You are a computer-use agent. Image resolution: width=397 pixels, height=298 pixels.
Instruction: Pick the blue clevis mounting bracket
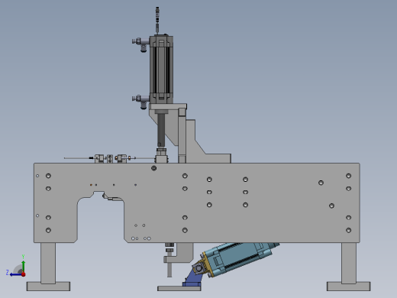coord(192,279)
